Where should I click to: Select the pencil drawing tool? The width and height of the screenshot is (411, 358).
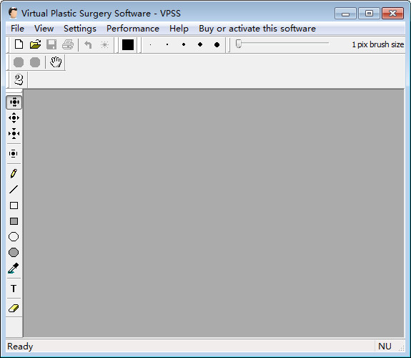click(x=14, y=173)
